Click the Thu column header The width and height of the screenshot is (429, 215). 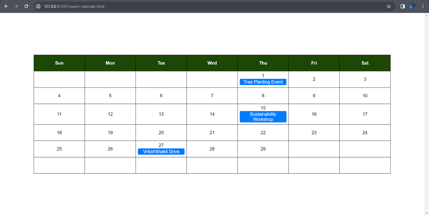pos(263,63)
